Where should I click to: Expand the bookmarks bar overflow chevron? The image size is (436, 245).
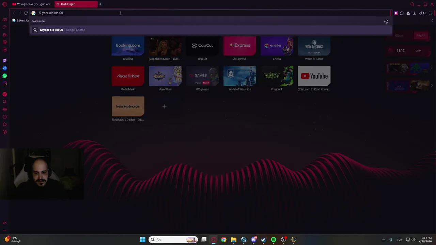coord(432,20)
